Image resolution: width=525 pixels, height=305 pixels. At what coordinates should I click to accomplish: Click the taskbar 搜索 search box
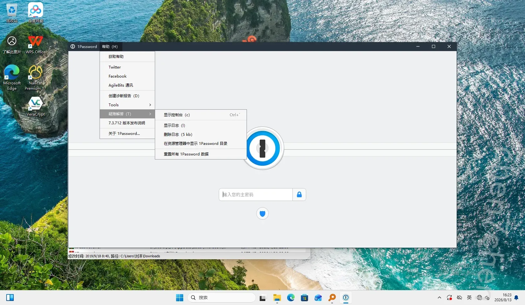point(222,298)
